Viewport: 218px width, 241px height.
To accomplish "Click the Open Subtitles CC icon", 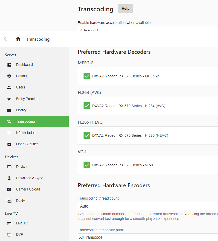I will pyautogui.click(x=9, y=144).
